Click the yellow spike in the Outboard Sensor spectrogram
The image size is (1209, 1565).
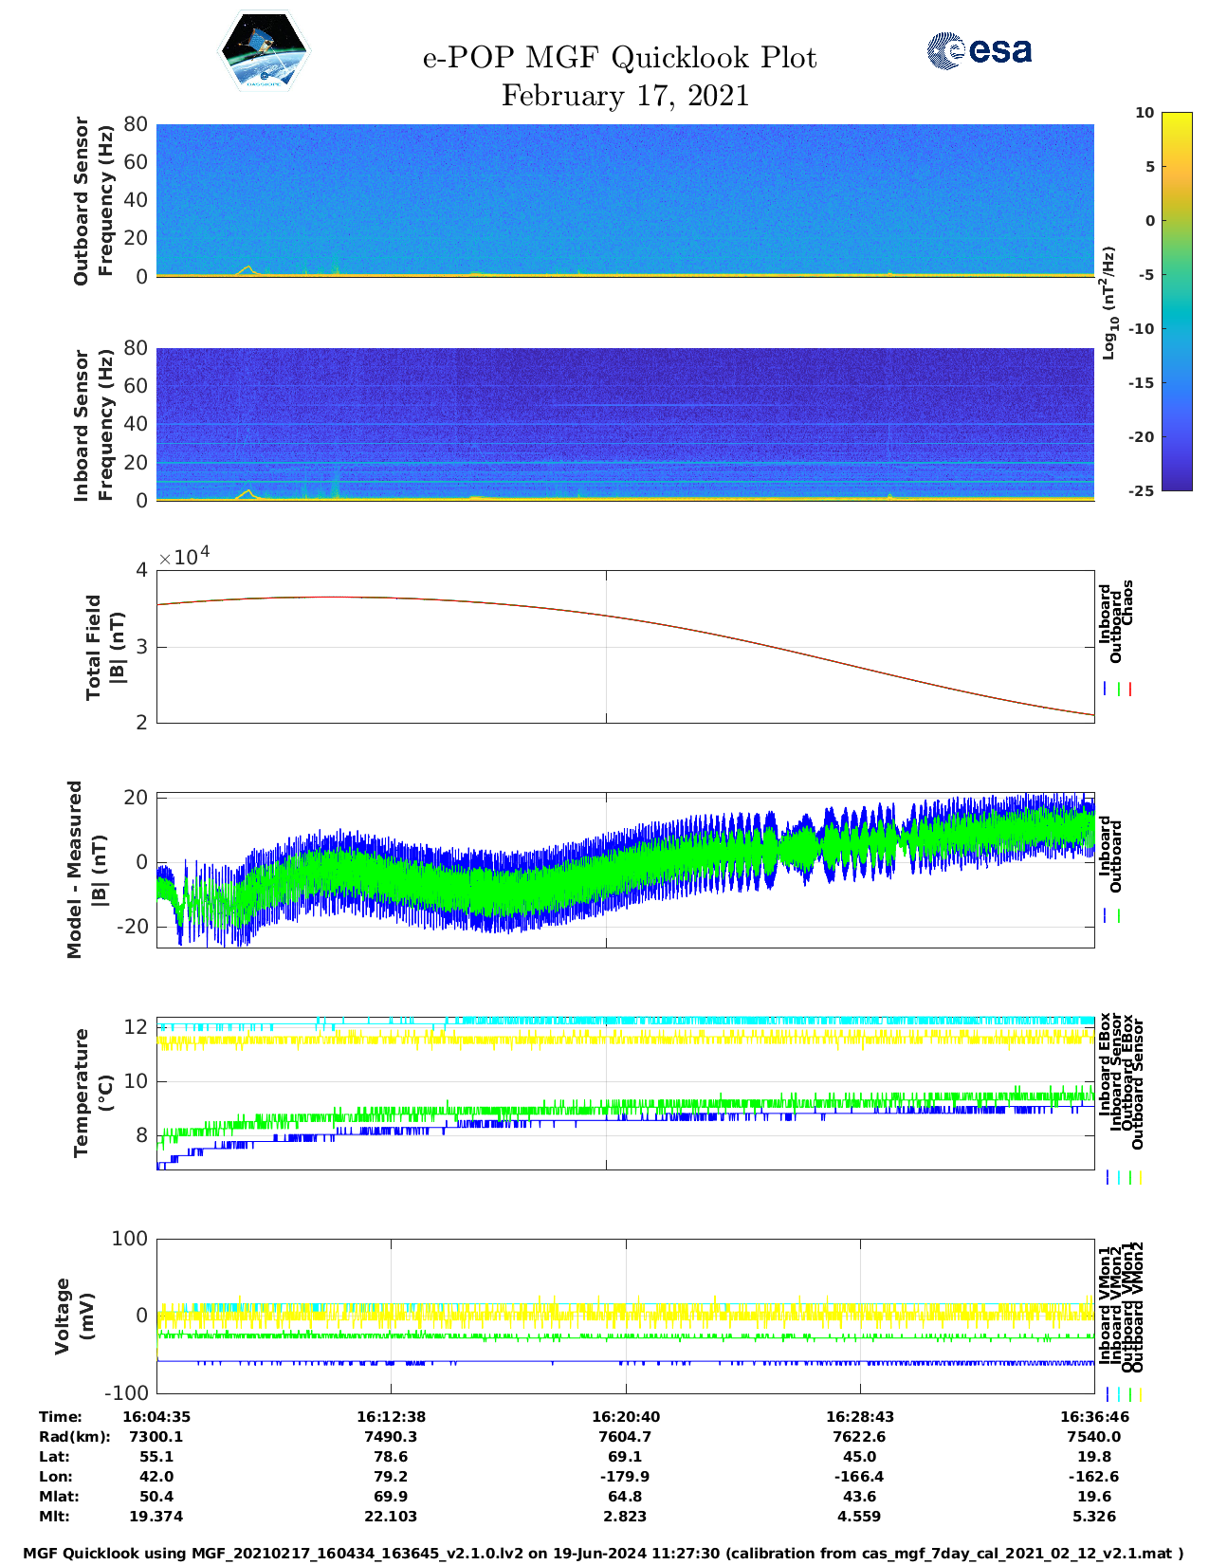pos(248,268)
